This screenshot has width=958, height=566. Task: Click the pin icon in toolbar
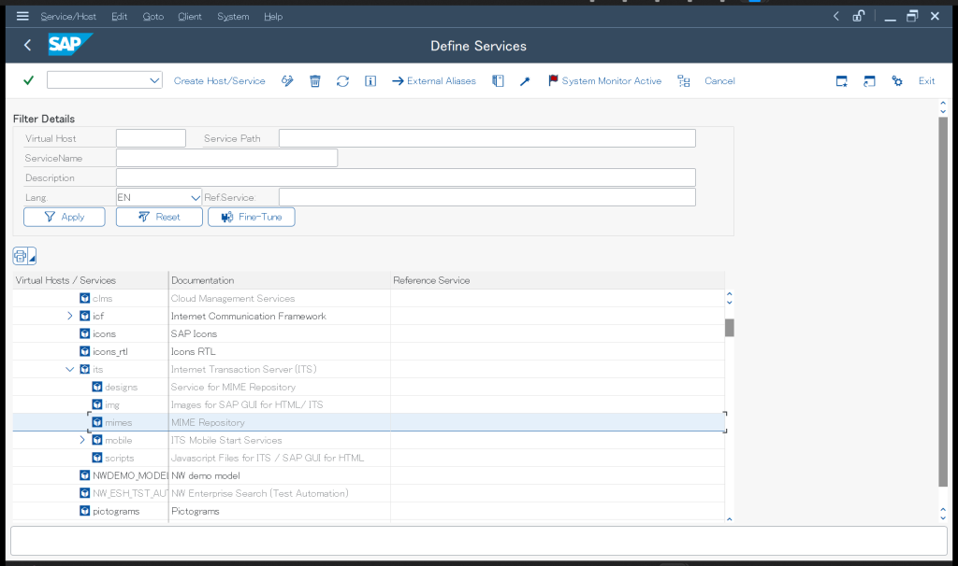pos(525,81)
